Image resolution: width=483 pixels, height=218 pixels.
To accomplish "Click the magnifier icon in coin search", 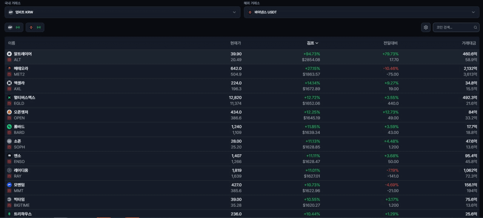I will coord(475,28).
